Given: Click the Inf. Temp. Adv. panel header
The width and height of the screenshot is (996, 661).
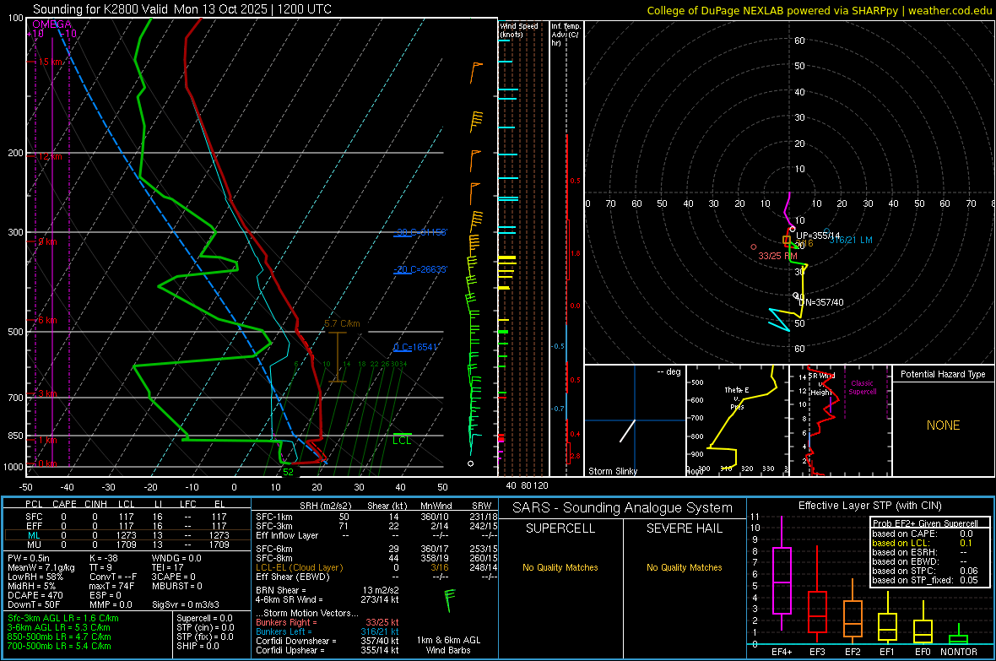Looking at the screenshot, I should coord(566,35).
